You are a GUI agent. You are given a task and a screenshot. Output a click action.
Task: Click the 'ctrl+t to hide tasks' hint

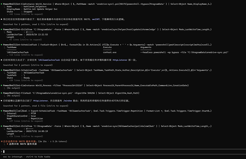click(x=38, y=156)
